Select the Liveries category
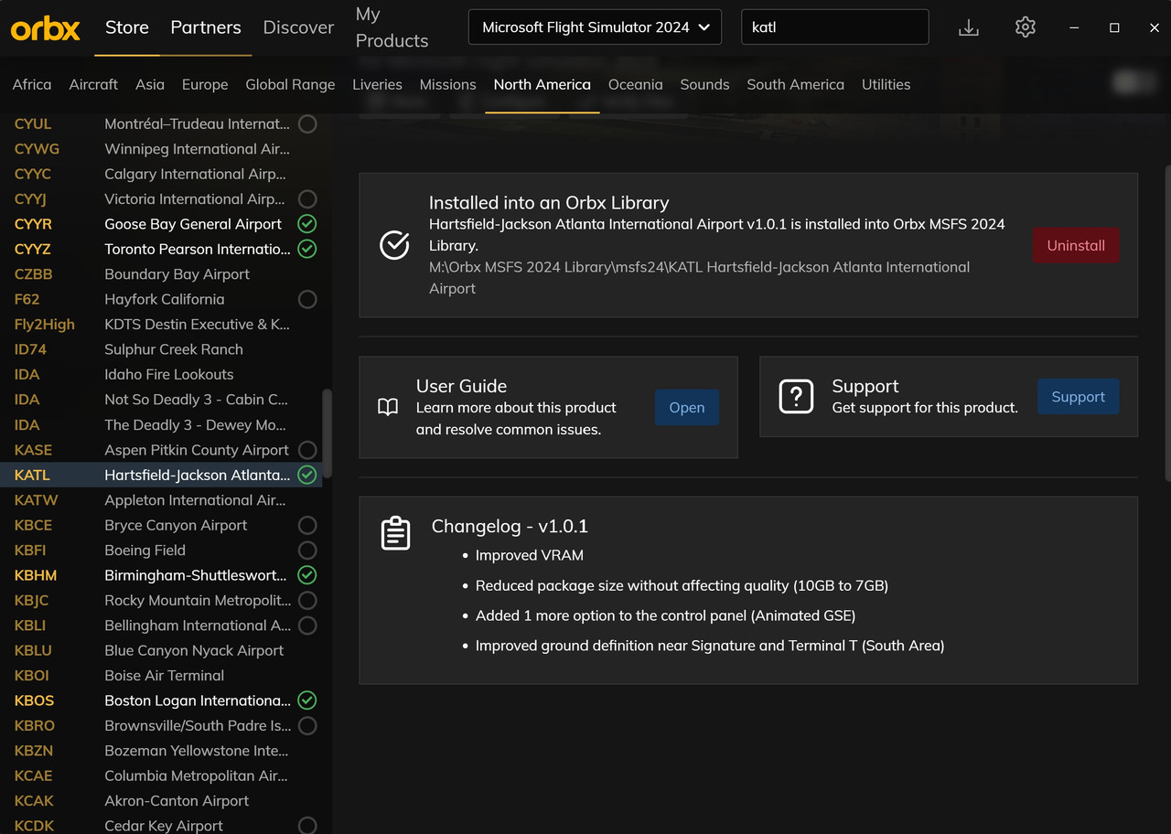The height and width of the screenshot is (834, 1171). coord(377,84)
